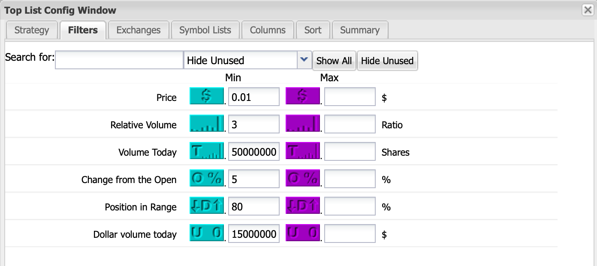Go to the Symbol Lists tab

[x=205, y=30]
